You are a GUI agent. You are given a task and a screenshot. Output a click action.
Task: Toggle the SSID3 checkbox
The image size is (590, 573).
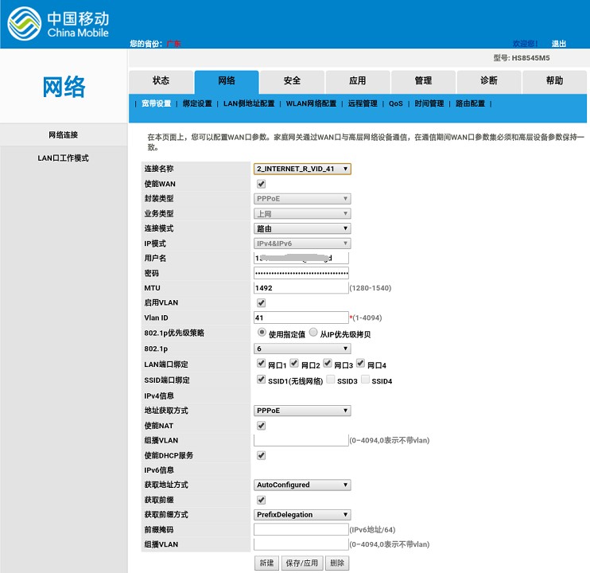(x=331, y=379)
